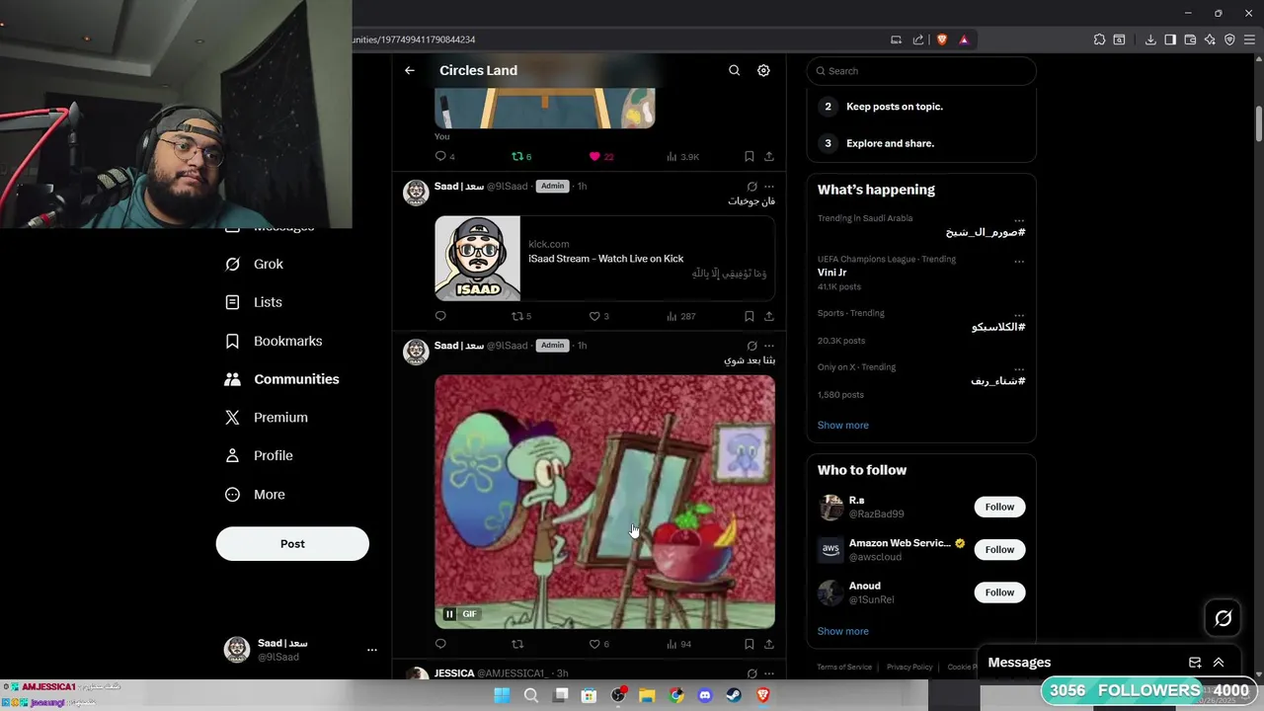Open Brave Rewards triangle icon

[964, 39]
